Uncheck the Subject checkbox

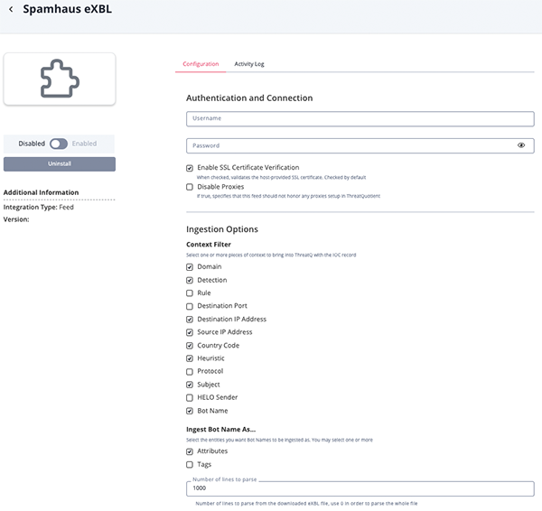(190, 385)
